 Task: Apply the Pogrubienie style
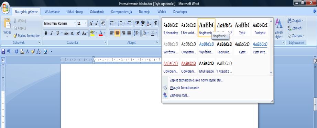pos(224,47)
